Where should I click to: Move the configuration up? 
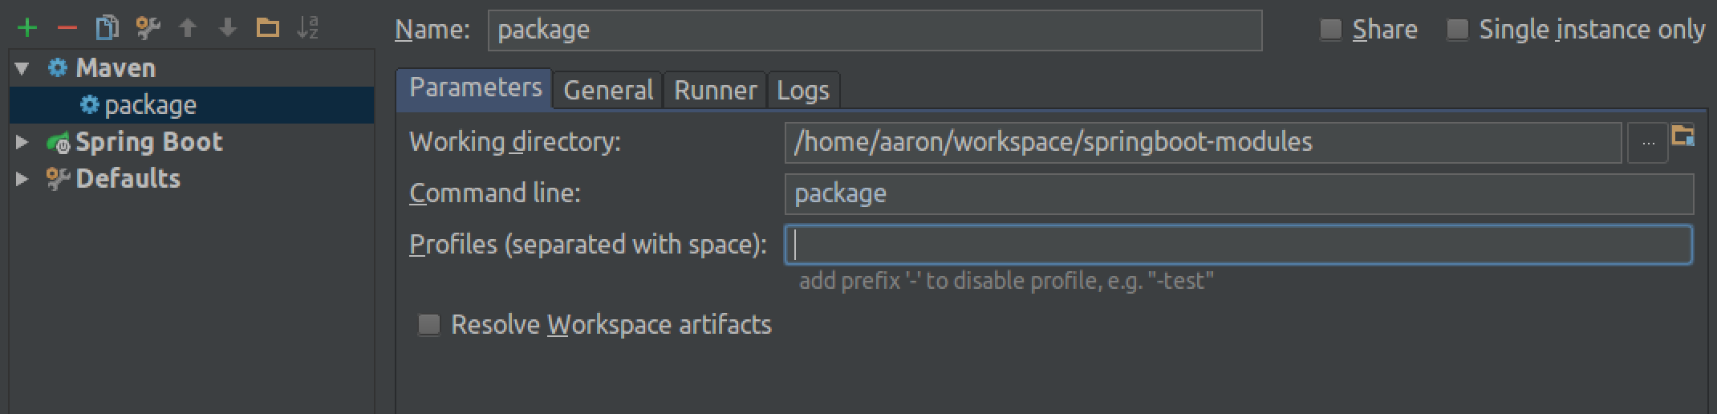[188, 28]
